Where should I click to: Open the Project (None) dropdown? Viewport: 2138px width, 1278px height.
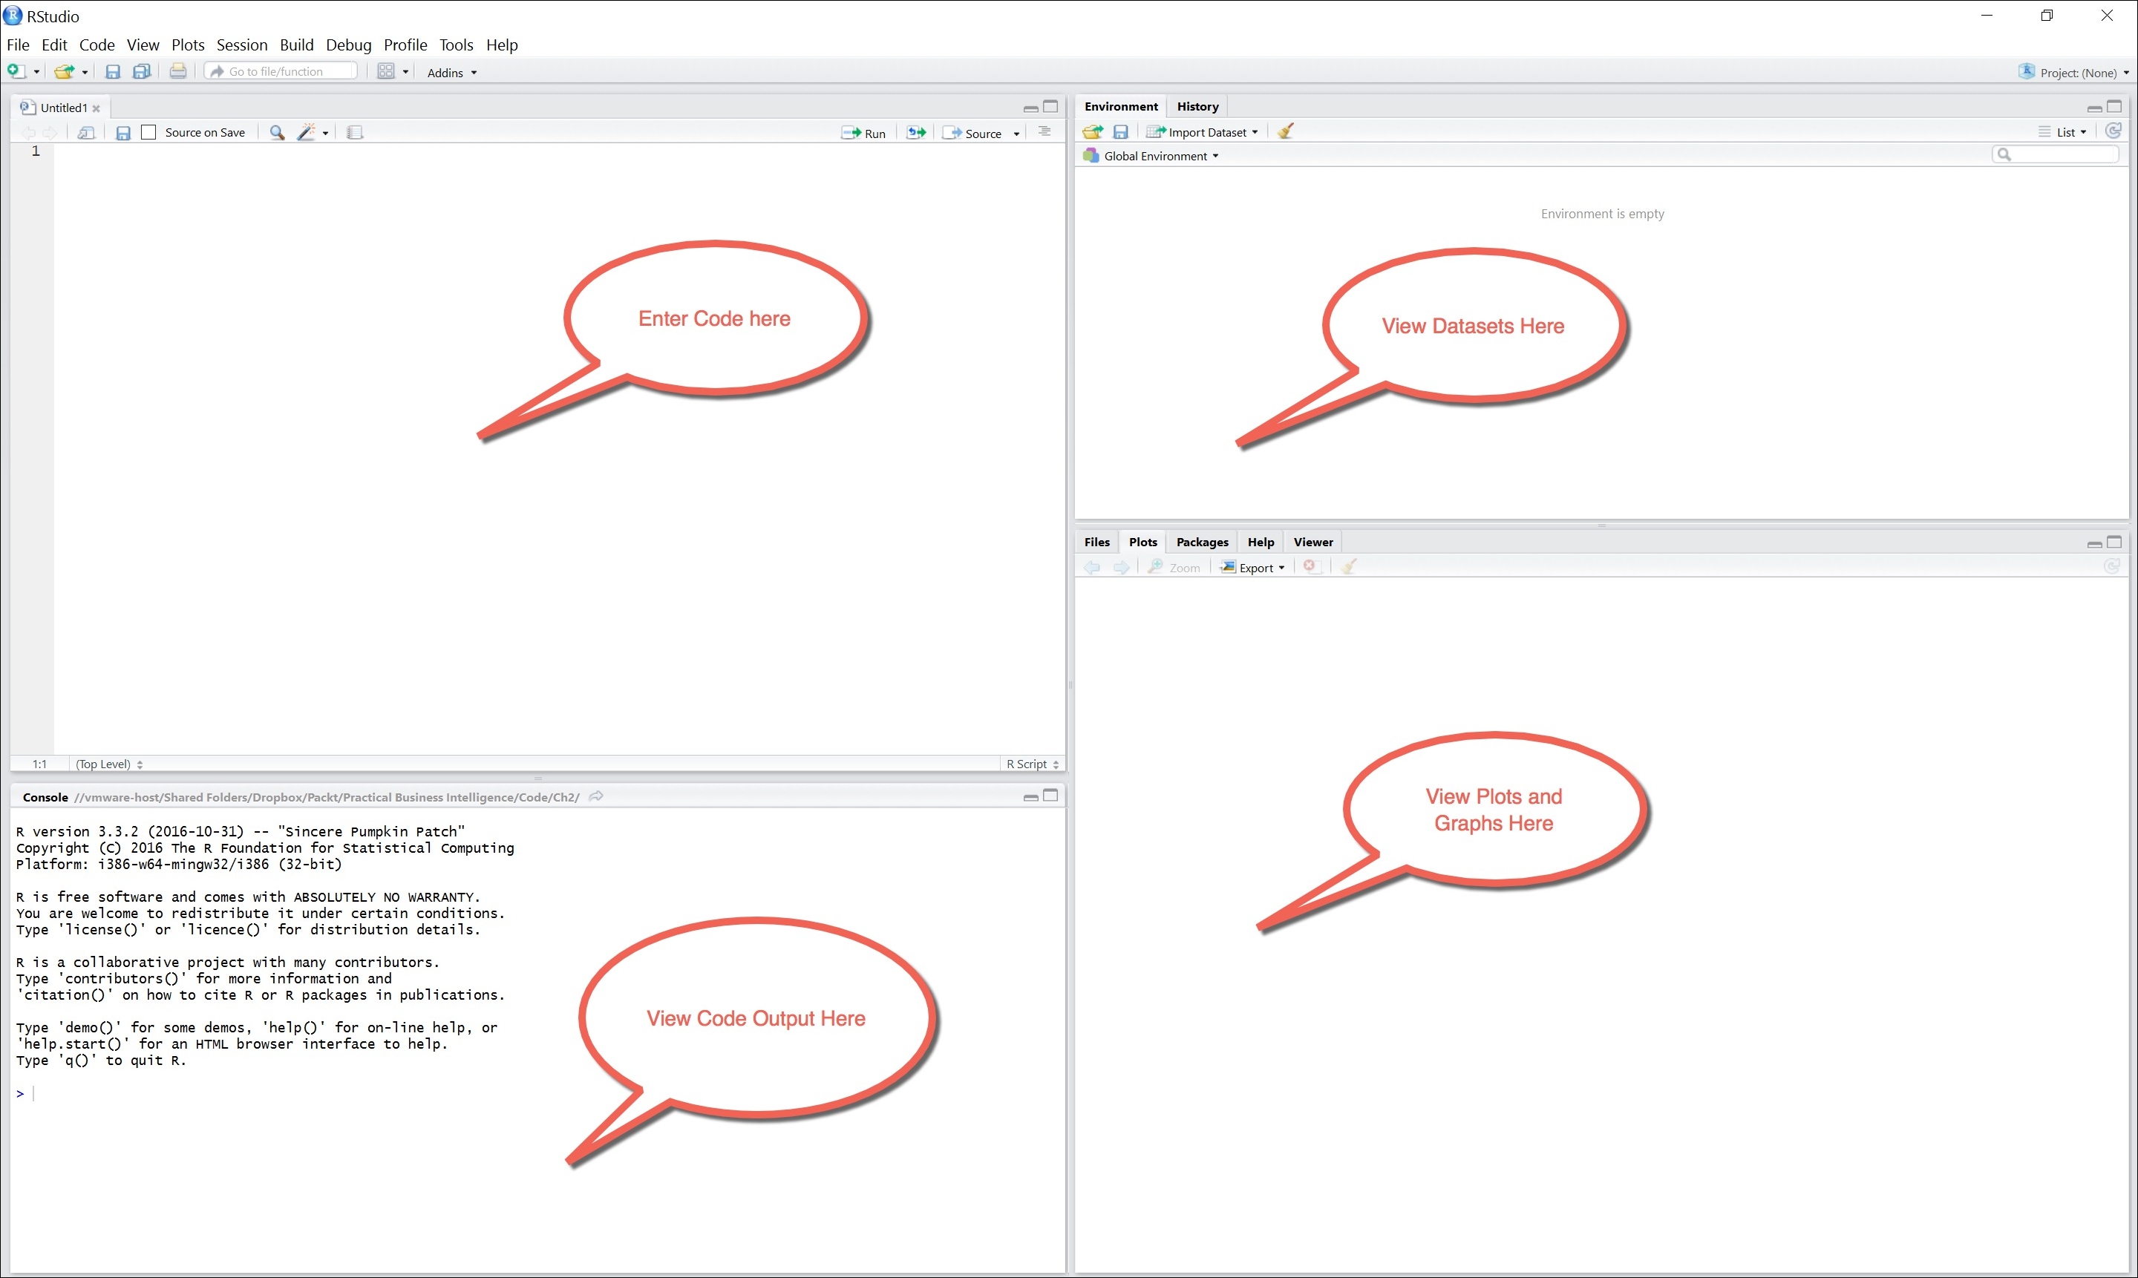coord(2073,72)
